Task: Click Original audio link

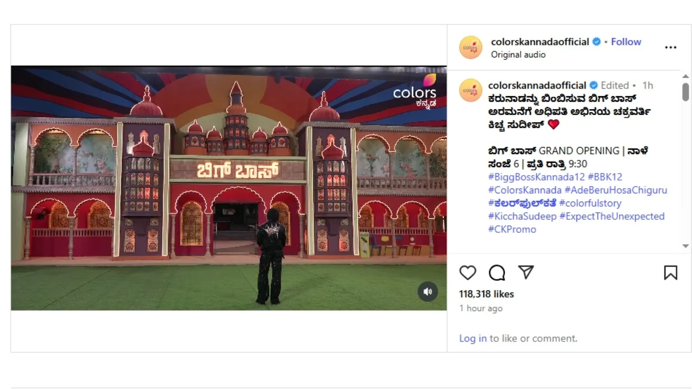Action: coord(518,55)
